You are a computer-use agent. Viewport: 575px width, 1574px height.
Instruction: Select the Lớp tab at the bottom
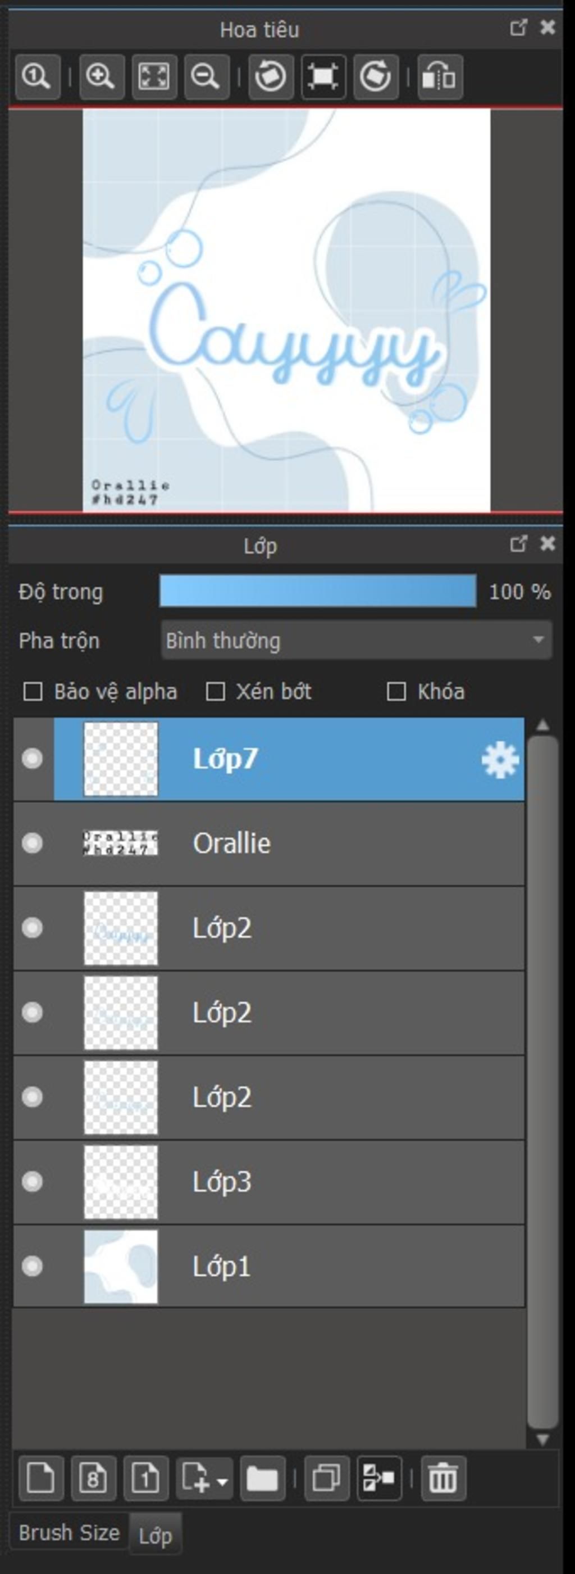click(155, 1535)
